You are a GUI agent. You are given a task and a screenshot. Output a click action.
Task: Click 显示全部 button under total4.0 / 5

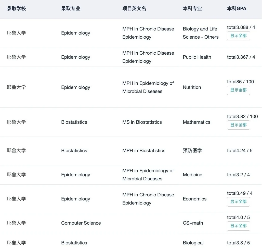click(239, 226)
